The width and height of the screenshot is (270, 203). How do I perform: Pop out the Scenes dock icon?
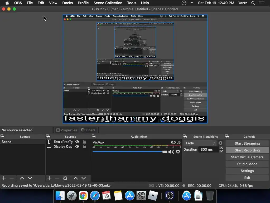(x=2, y=137)
